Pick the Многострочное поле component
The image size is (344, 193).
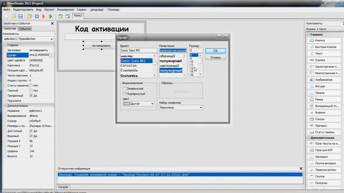[x=324, y=73]
